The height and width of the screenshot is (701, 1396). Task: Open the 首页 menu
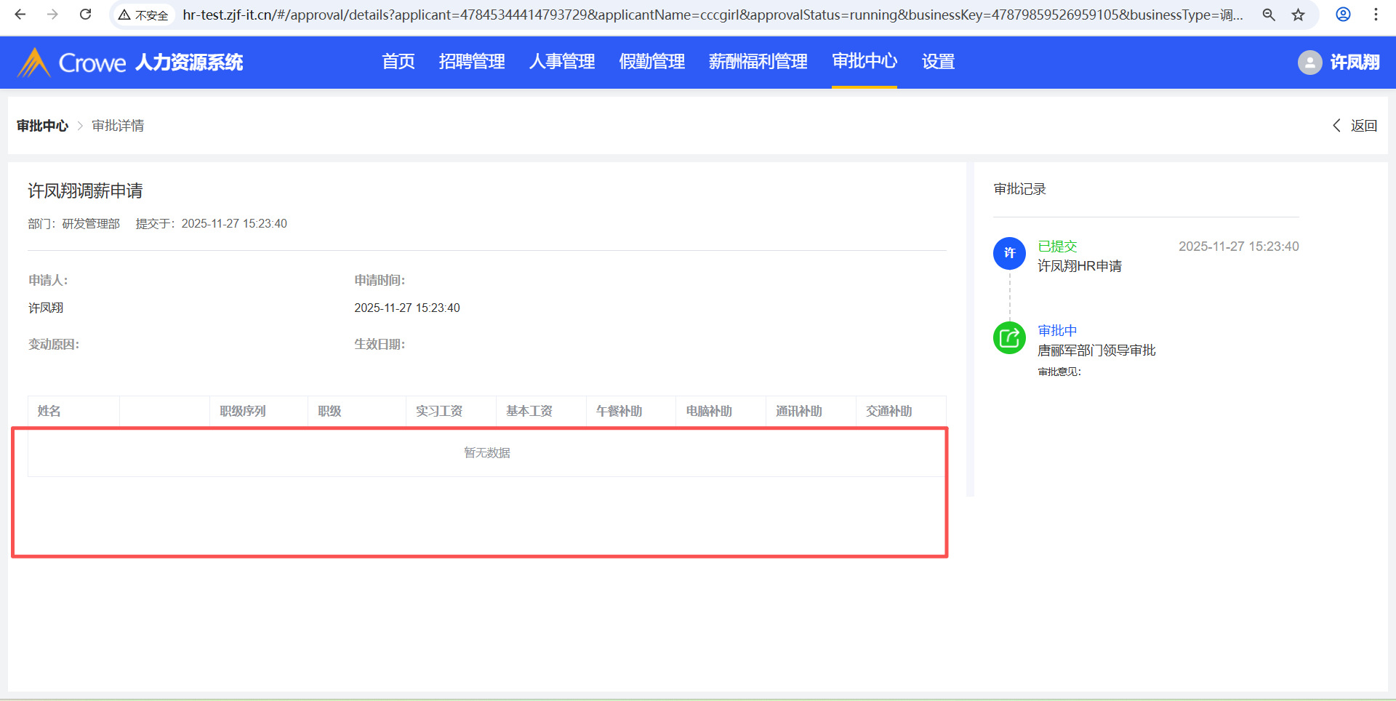(x=398, y=62)
